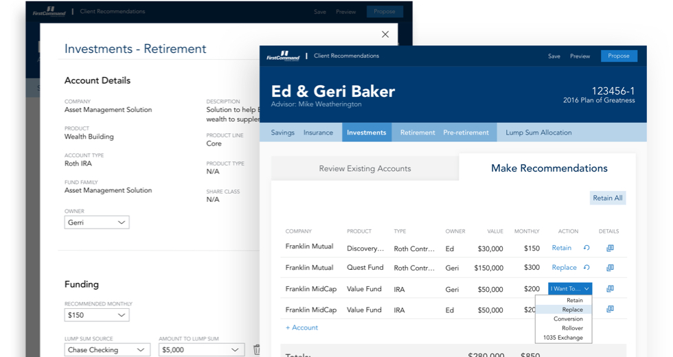Click the Retain link on Discovery row
The image size is (673, 357).
(x=562, y=248)
